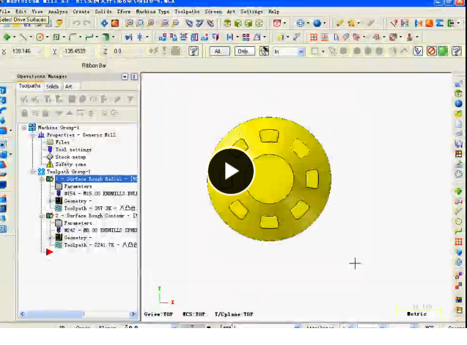Click the padlock Lock operations icon
Image resolution: width=467 pixels, height=345 pixels.
25,113
